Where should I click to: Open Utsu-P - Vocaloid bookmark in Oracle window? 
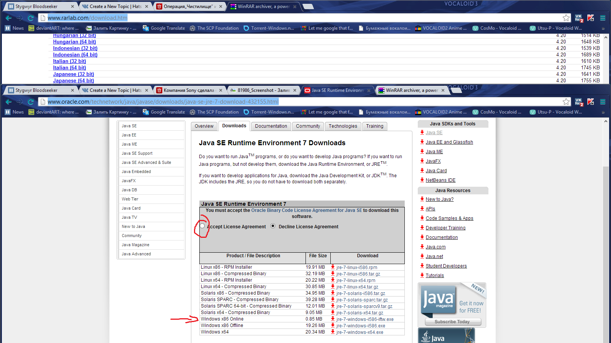coord(556,112)
